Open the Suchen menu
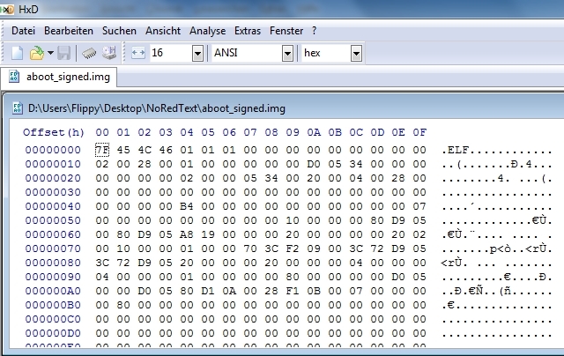The height and width of the screenshot is (356, 564). pos(119,30)
